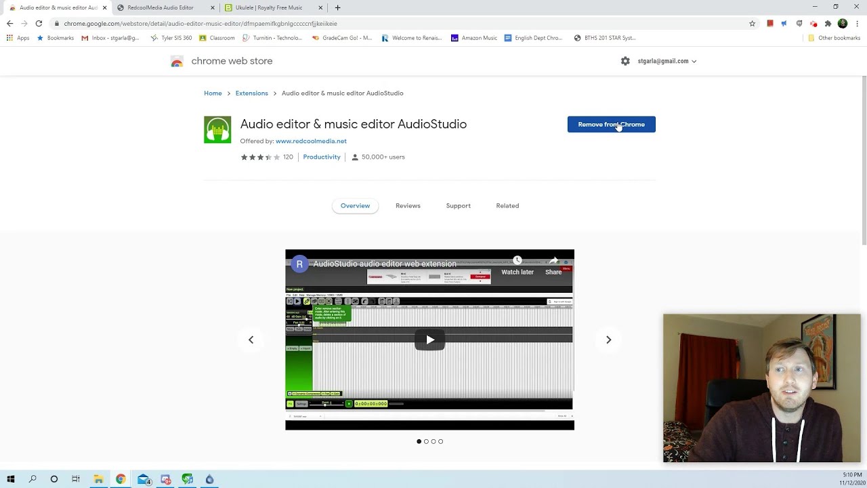Image resolution: width=867 pixels, height=488 pixels.
Task: Open the Extensions puzzle piece menu
Action: click(x=828, y=23)
